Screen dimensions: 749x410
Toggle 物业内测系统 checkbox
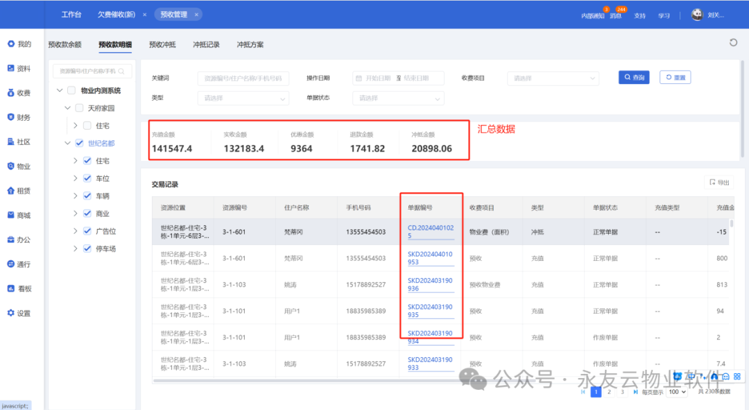pos(71,90)
